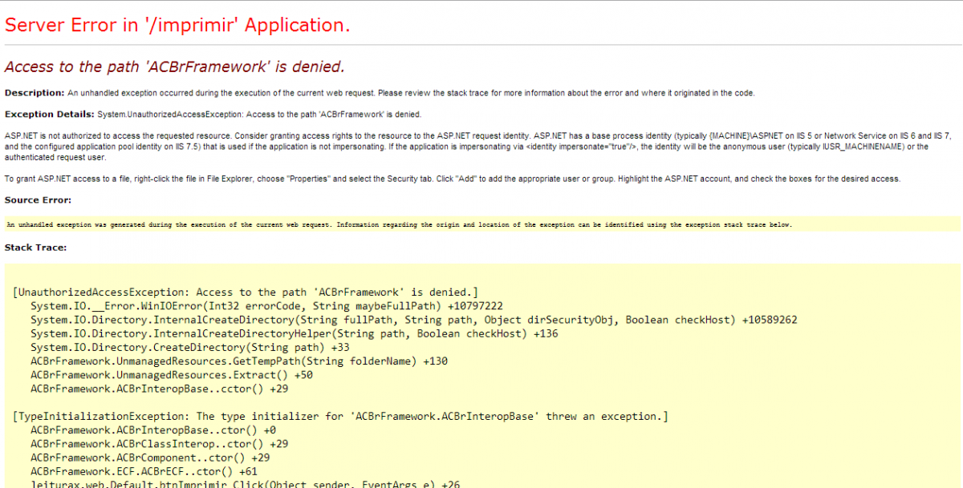963x488 pixels.
Task: Click the "Description:" label
Action: [35, 93]
